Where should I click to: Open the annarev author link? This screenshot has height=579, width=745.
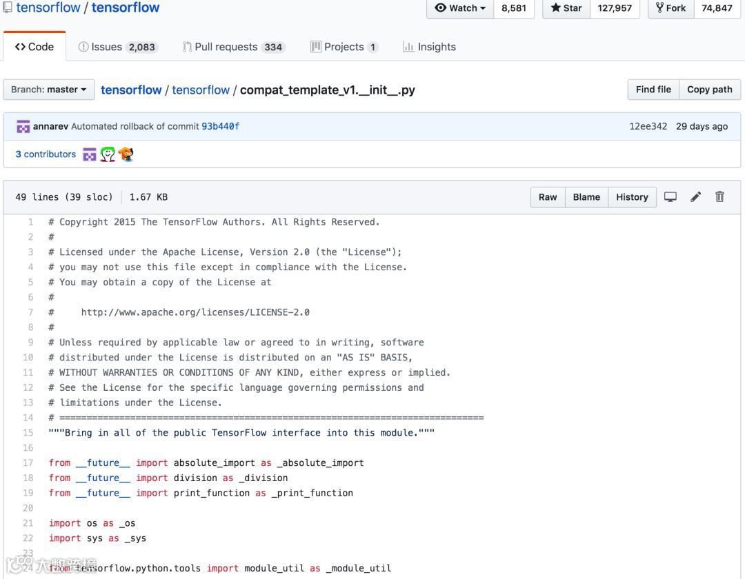[x=50, y=126]
